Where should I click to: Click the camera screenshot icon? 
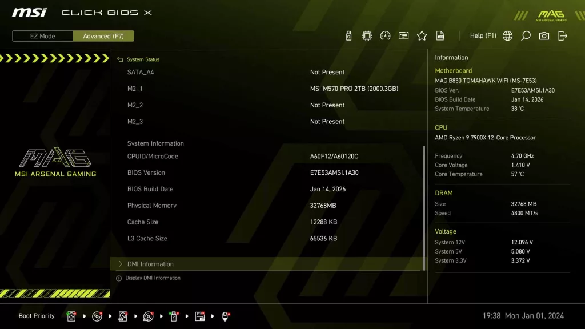(x=544, y=35)
